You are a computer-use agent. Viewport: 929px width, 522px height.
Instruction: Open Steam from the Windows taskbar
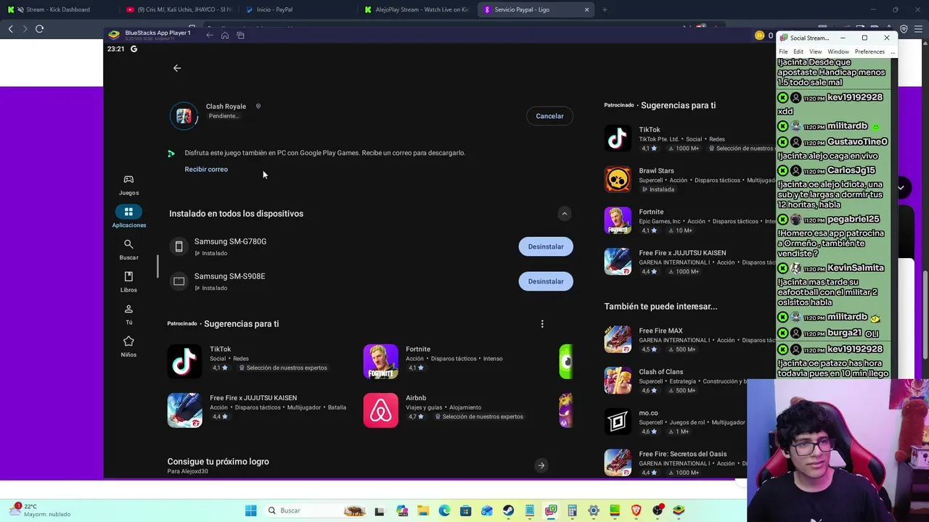pyautogui.click(x=508, y=510)
